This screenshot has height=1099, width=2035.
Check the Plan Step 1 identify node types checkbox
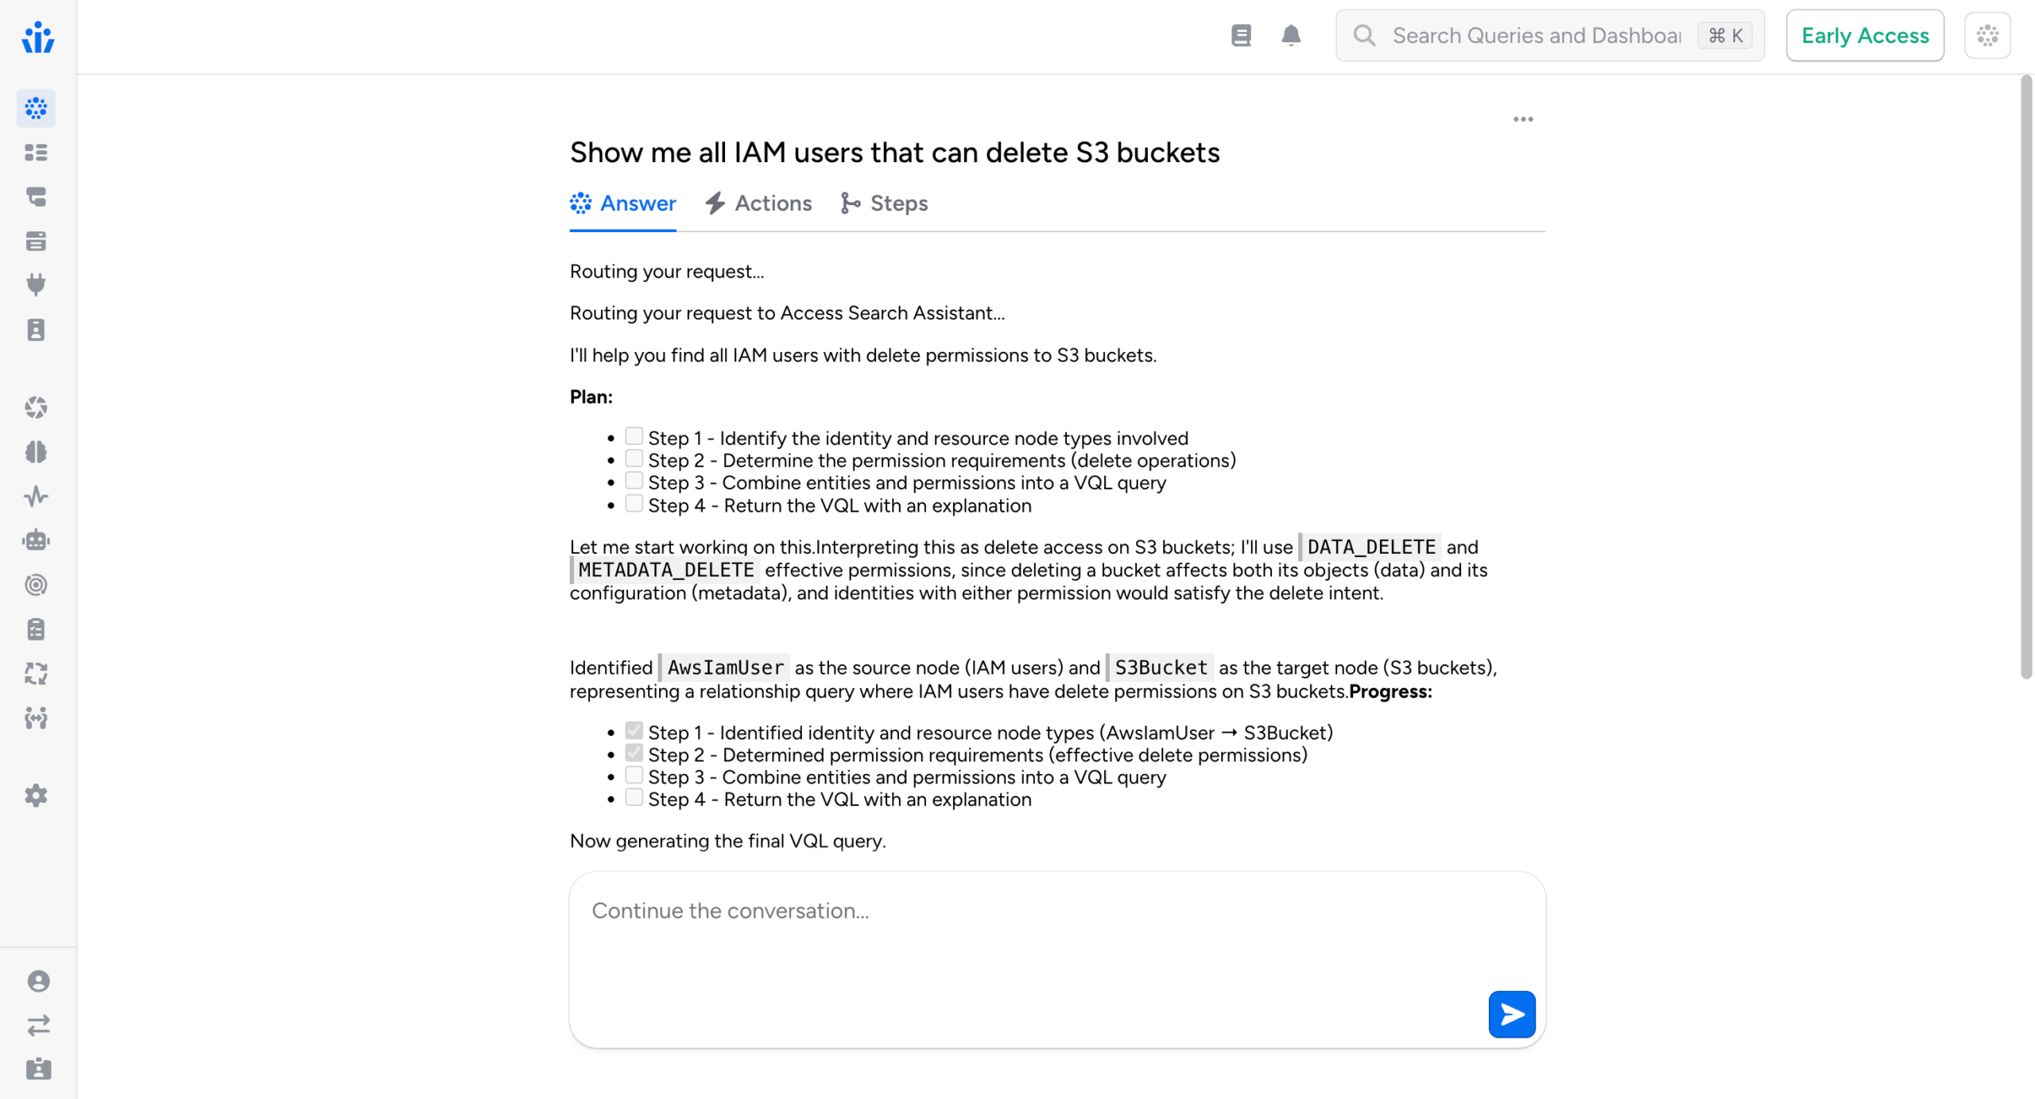(634, 436)
